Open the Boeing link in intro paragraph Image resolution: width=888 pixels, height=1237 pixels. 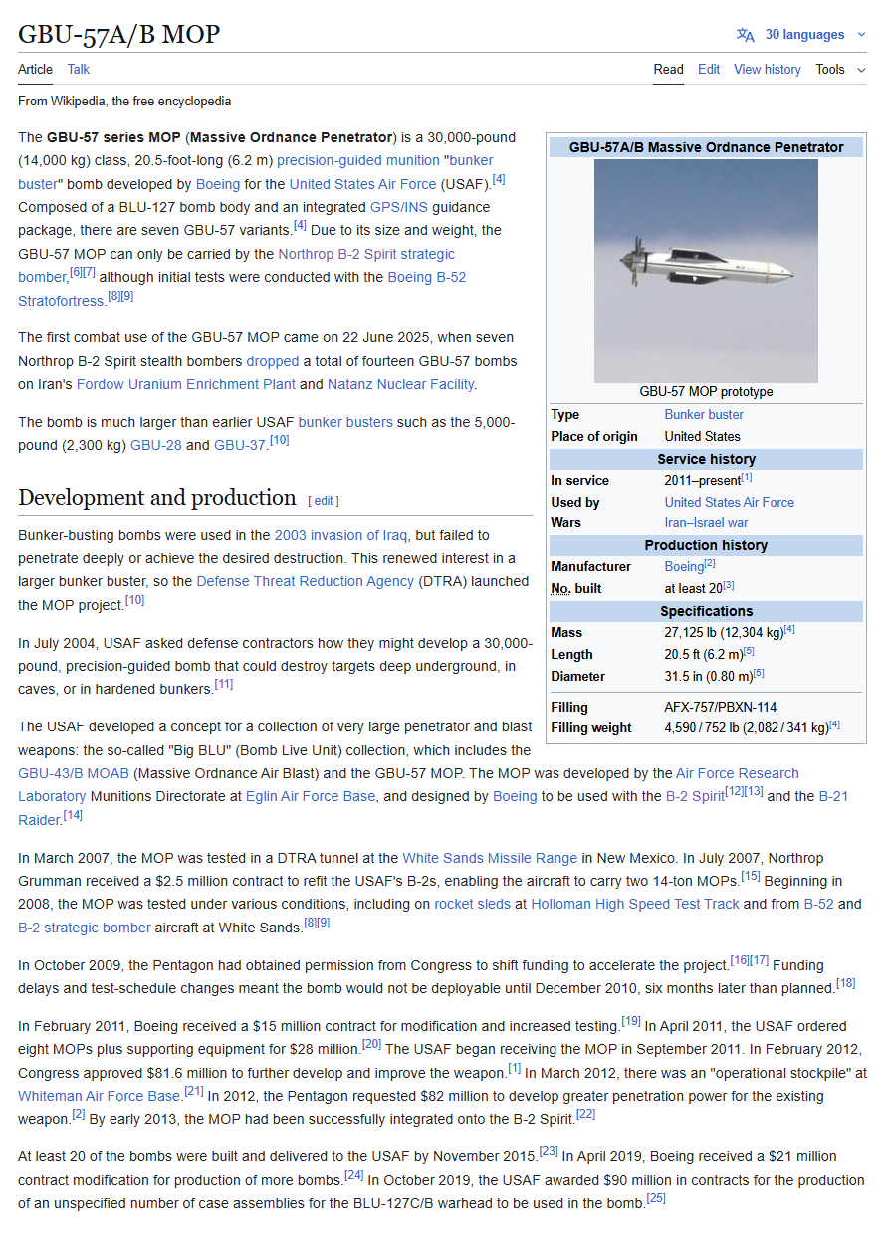[x=218, y=184]
